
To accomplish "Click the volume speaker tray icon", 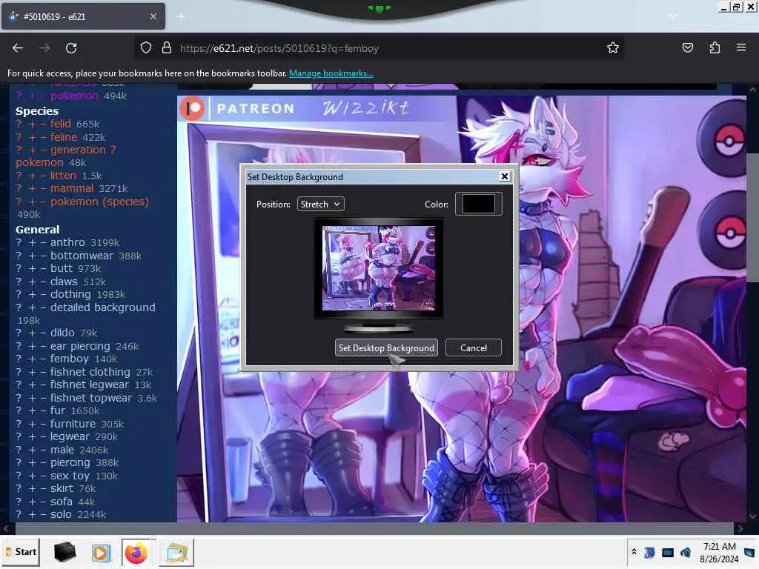I will (x=686, y=552).
